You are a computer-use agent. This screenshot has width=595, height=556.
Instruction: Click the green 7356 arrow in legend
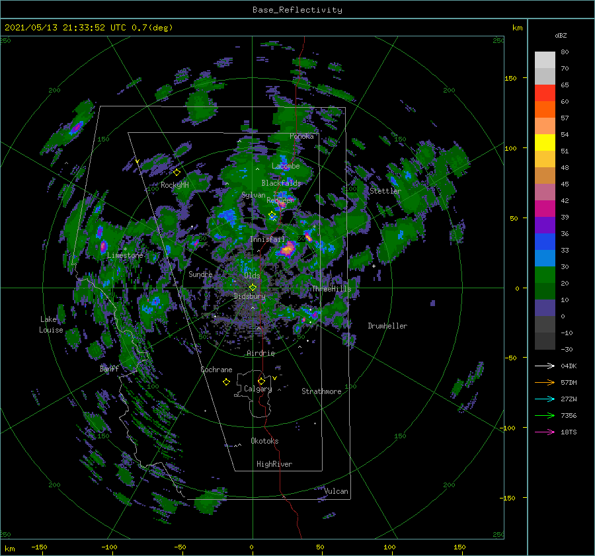pyautogui.click(x=545, y=416)
